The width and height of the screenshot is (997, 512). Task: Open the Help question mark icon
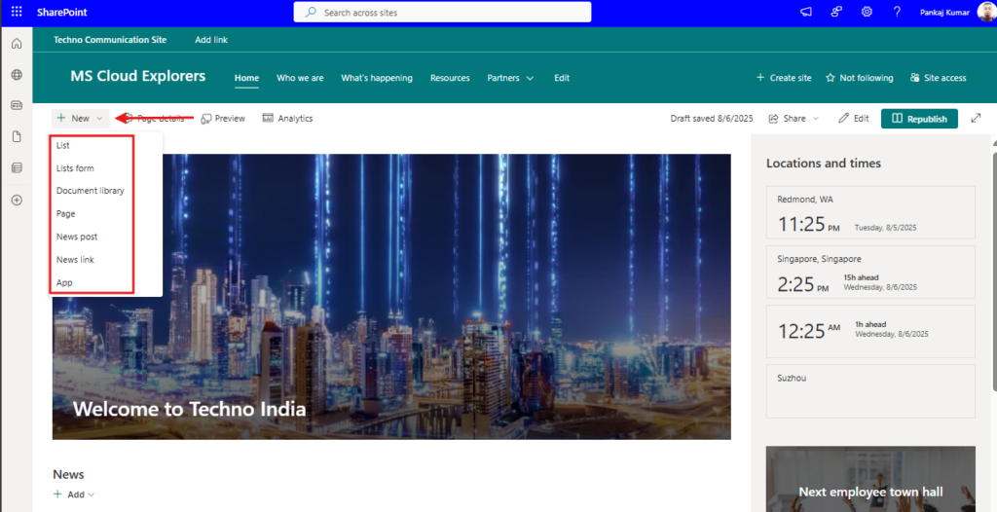pos(897,12)
